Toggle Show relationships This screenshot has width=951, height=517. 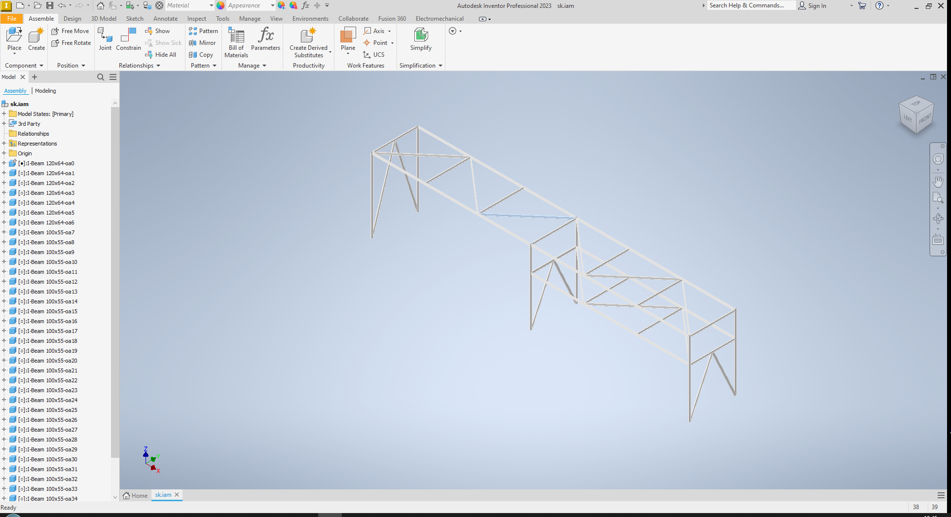point(157,31)
